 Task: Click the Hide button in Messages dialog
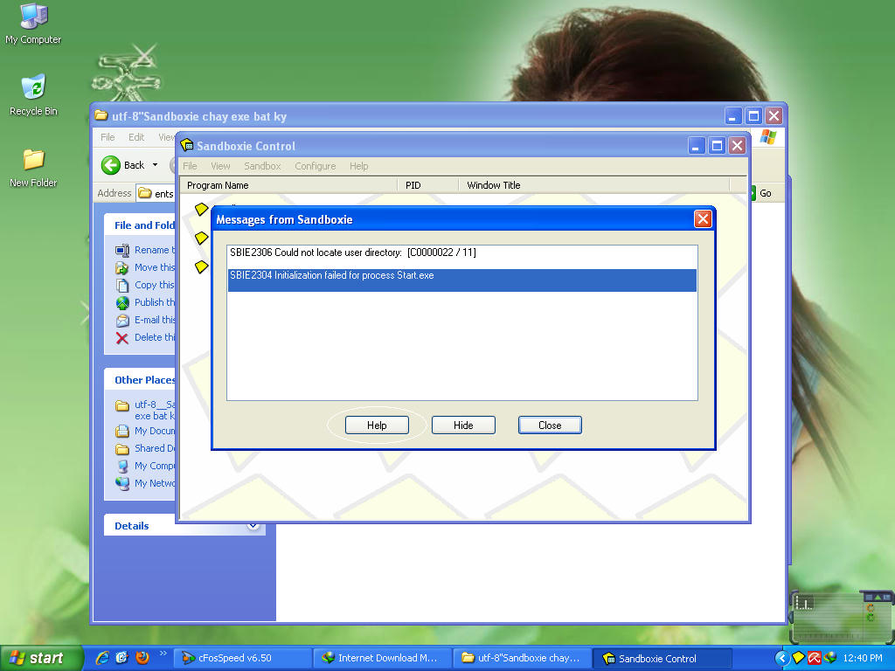463,425
